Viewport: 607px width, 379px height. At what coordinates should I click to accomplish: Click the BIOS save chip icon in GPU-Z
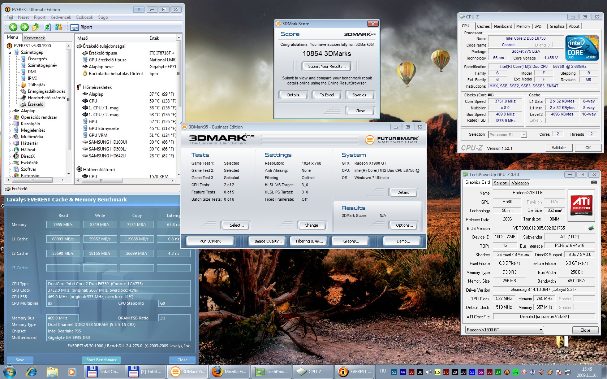coord(591,228)
